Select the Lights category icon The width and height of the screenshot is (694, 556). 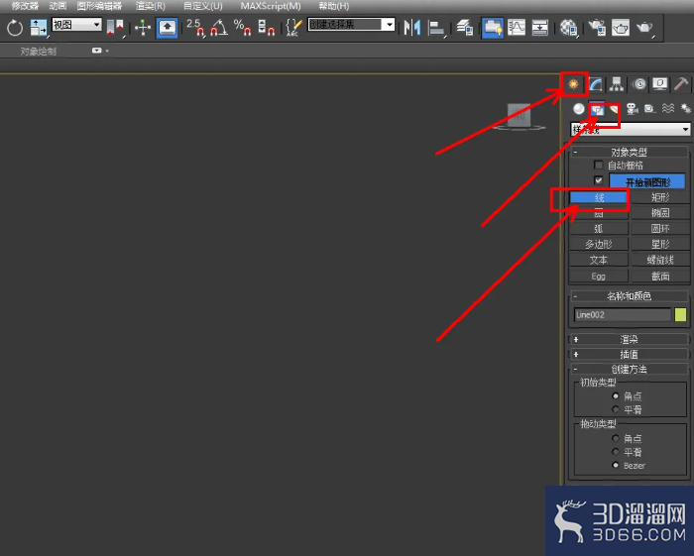point(614,109)
